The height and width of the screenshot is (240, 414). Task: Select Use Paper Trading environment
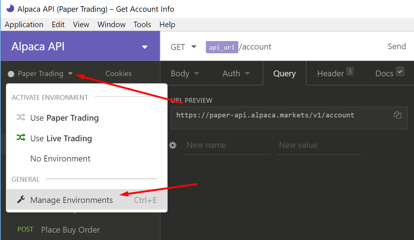[x=87, y=118]
